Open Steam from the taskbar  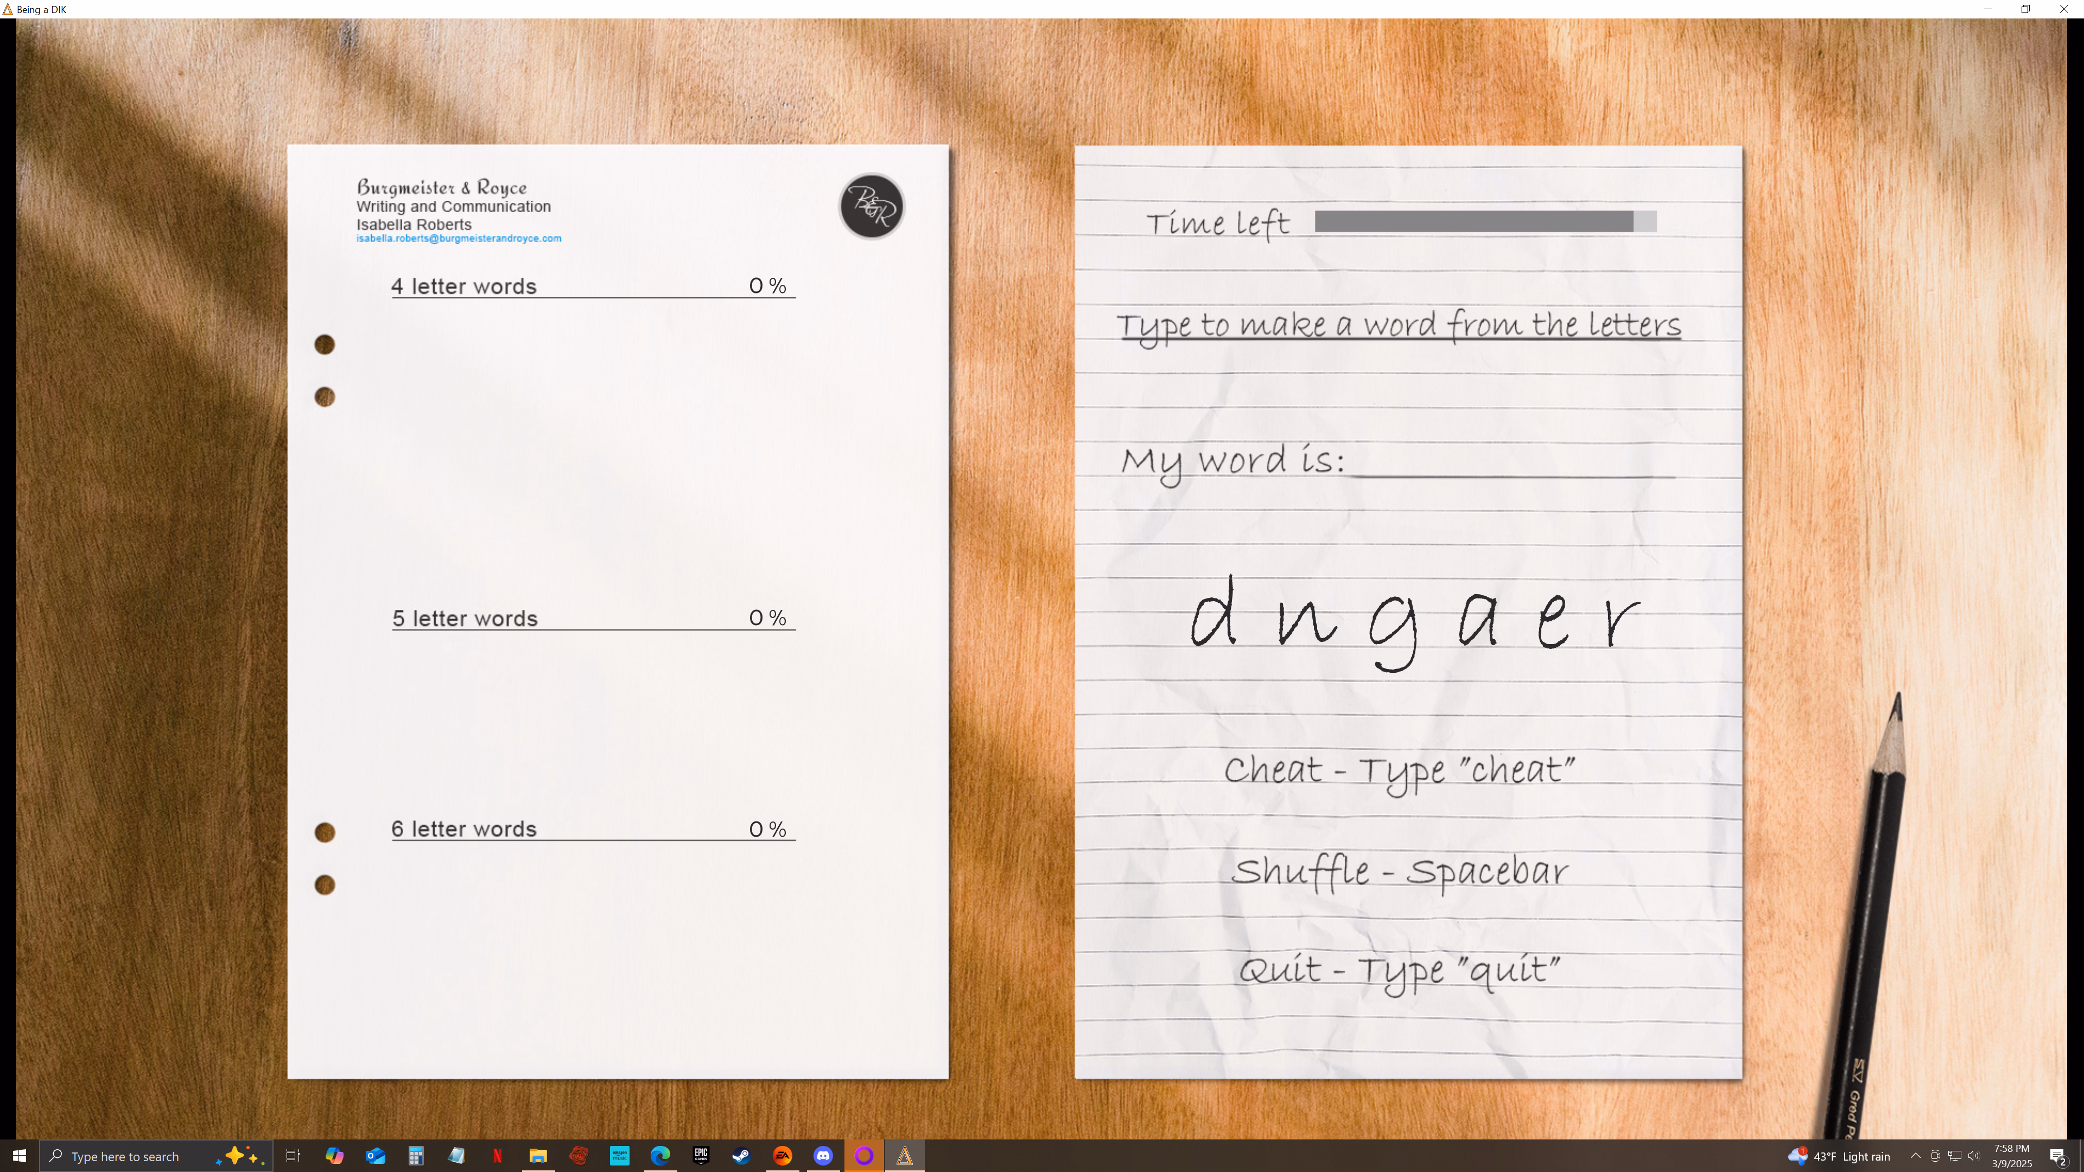coord(741,1156)
